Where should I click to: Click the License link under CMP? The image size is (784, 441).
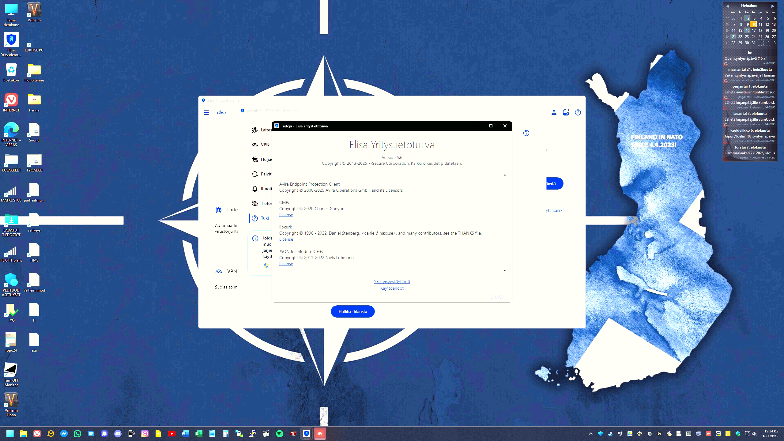pyautogui.click(x=286, y=215)
